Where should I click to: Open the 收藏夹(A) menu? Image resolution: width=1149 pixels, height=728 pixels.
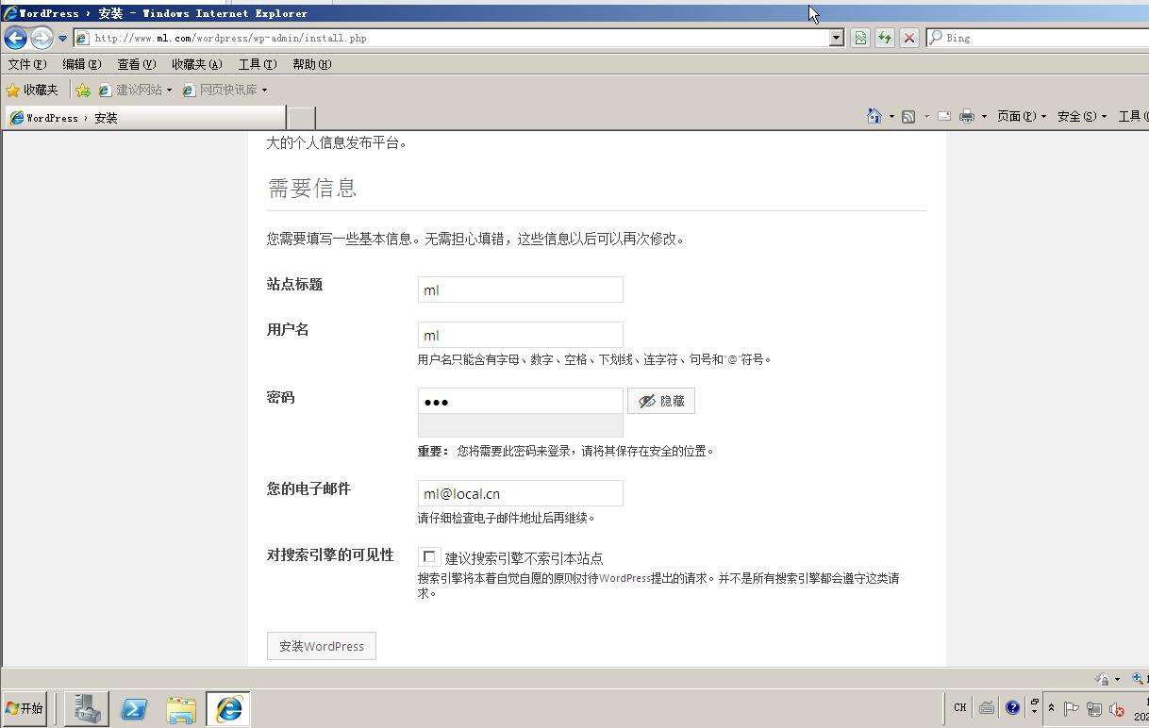pyautogui.click(x=196, y=64)
